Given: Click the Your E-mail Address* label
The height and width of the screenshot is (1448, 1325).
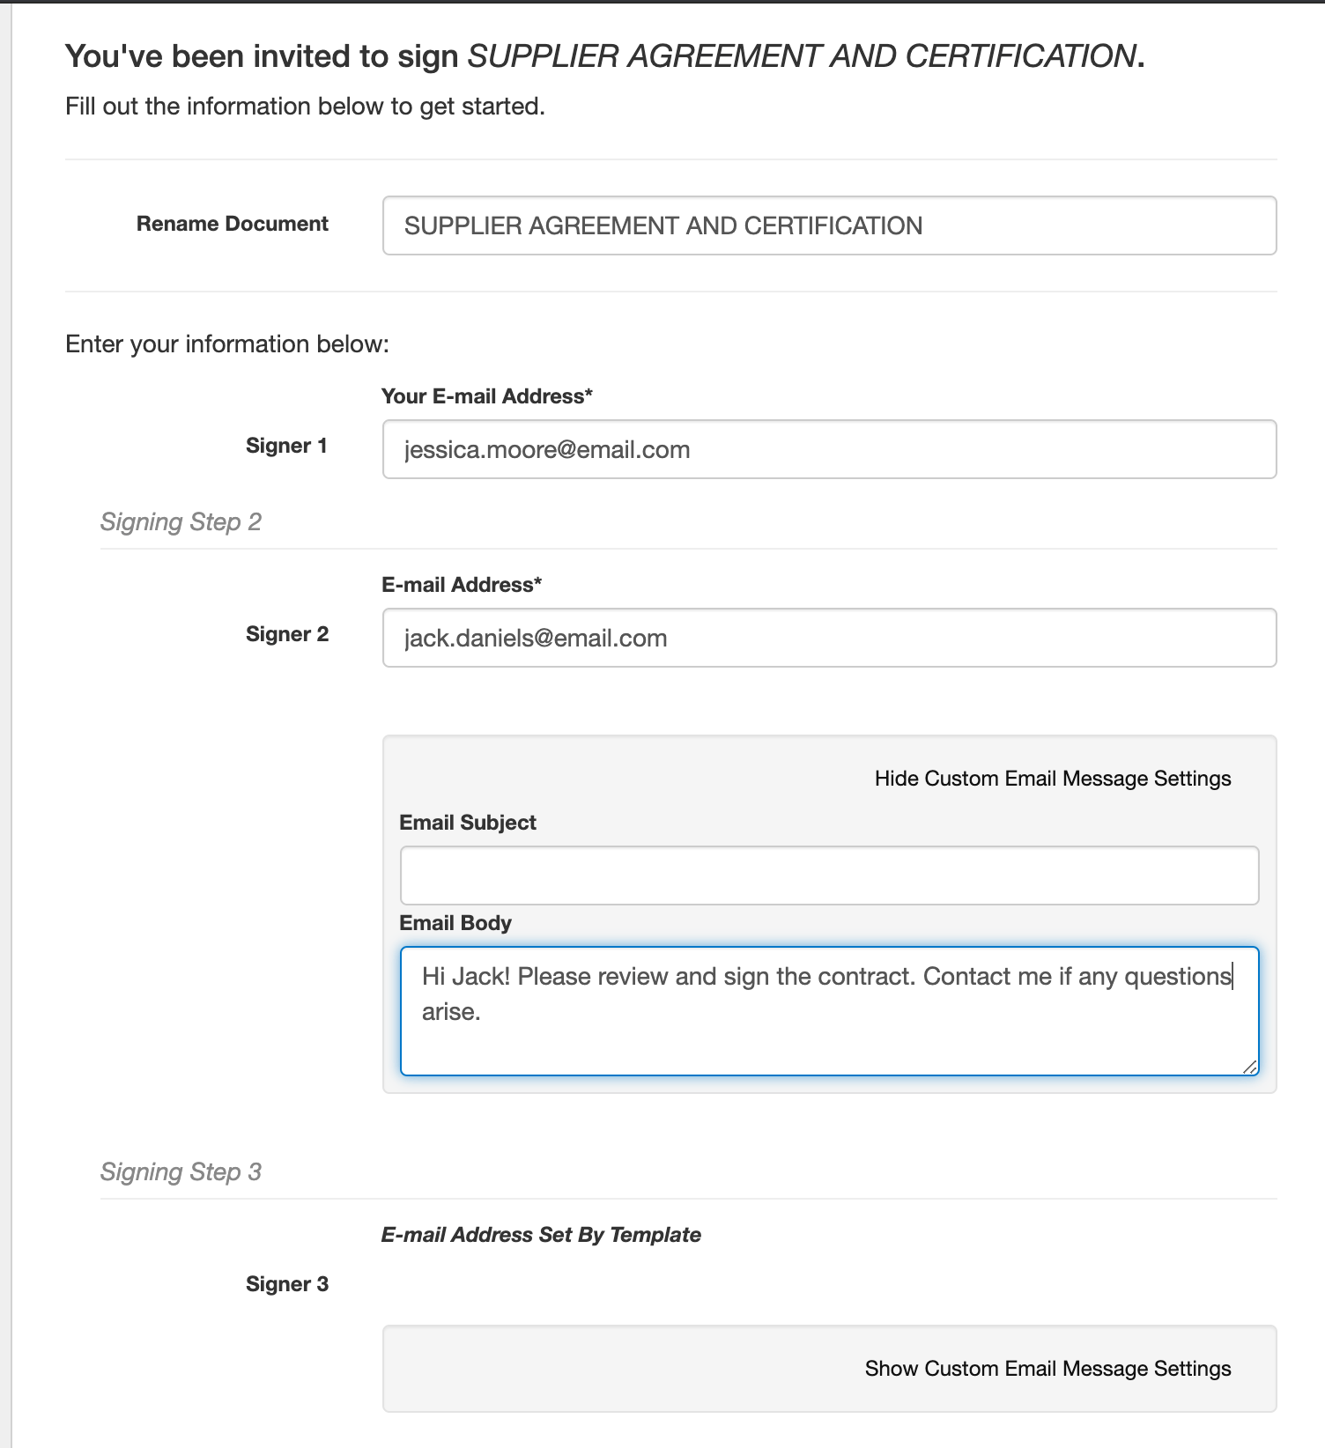Looking at the screenshot, I should pos(486,396).
